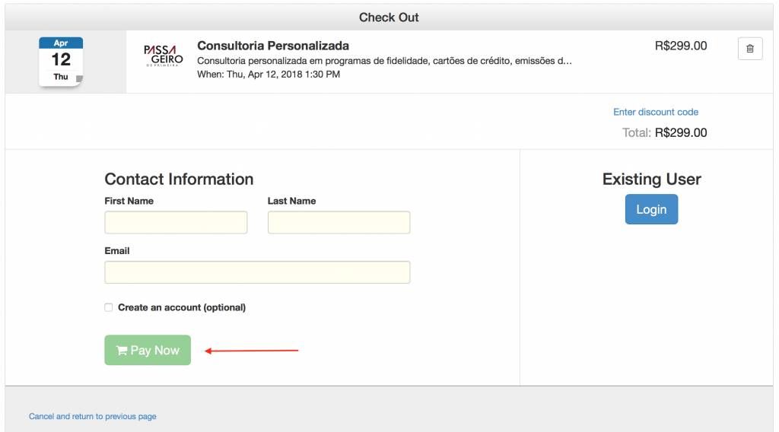Click the shopping cart icon on Pay Now
779x432 pixels.
click(121, 351)
